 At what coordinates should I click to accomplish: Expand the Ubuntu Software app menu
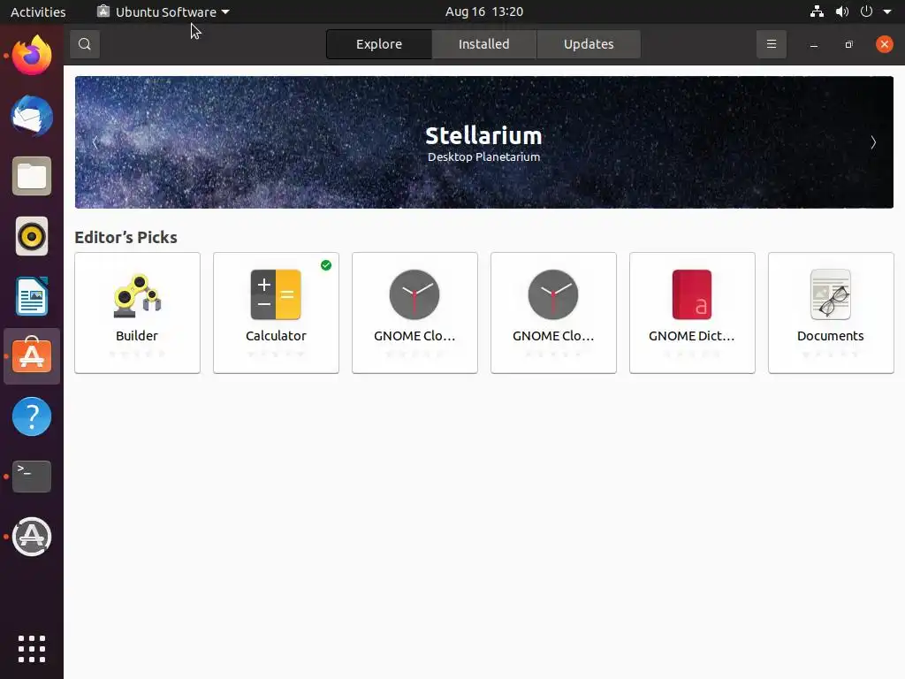[x=163, y=11]
